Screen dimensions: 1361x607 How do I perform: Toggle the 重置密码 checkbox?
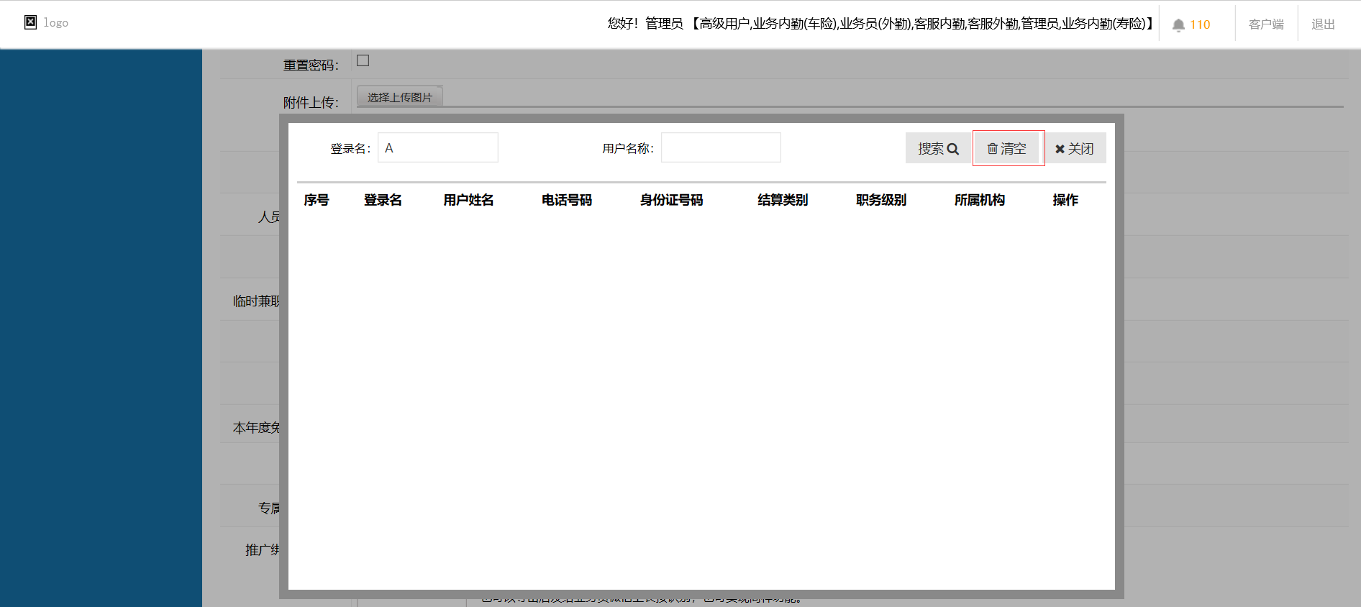363,60
